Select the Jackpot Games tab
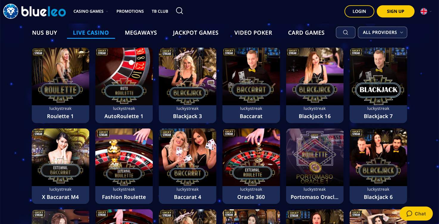This screenshot has width=439, height=224. pyautogui.click(x=196, y=33)
